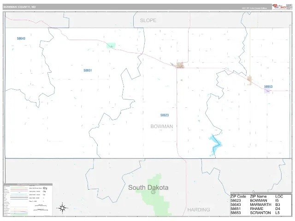Click the 58623 ZIP label on the map
This screenshot has width=295, height=221.
coord(165,115)
